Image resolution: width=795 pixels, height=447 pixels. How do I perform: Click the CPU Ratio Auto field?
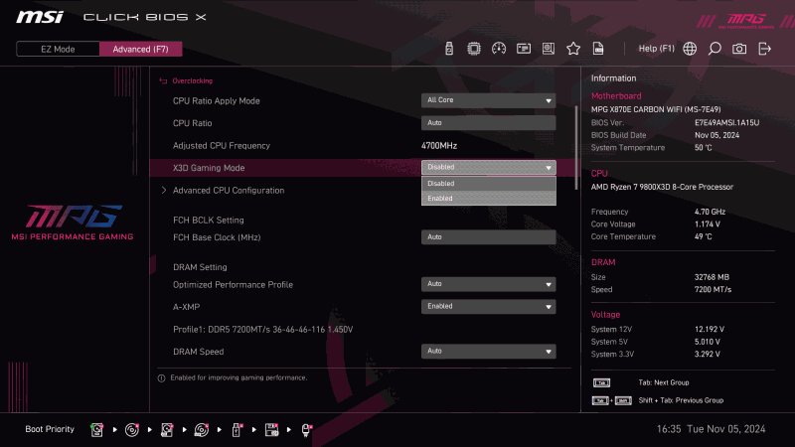(489, 122)
